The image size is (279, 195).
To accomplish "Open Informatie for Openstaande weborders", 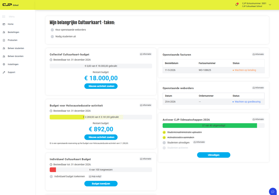I will click(258, 88).
